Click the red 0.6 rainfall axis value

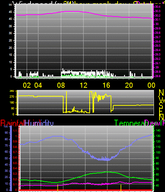pos(15,157)
